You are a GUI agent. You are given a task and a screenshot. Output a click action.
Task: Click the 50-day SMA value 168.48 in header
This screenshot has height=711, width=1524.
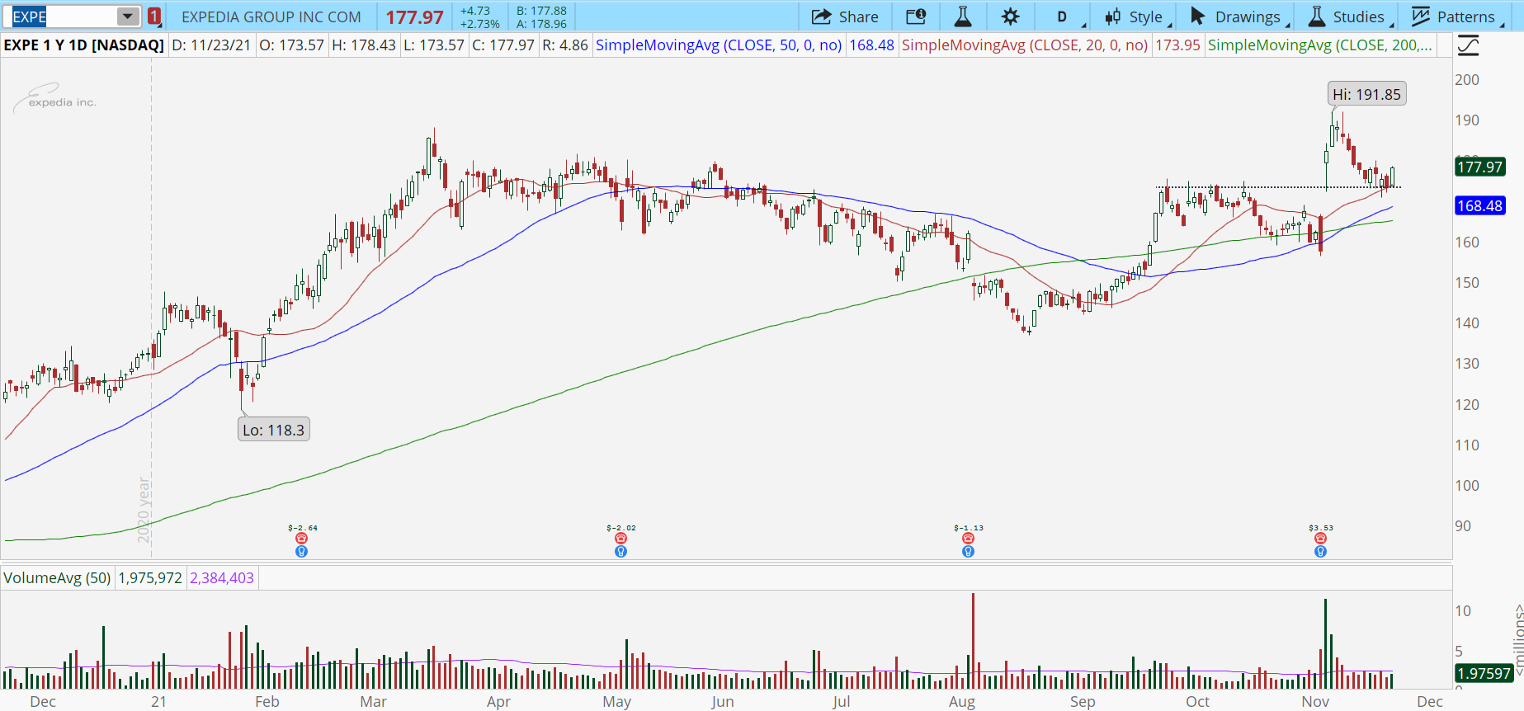click(872, 45)
